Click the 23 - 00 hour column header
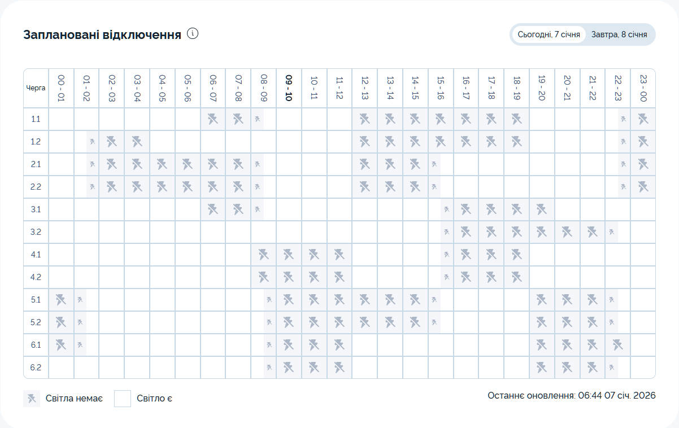 pos(643,88)
